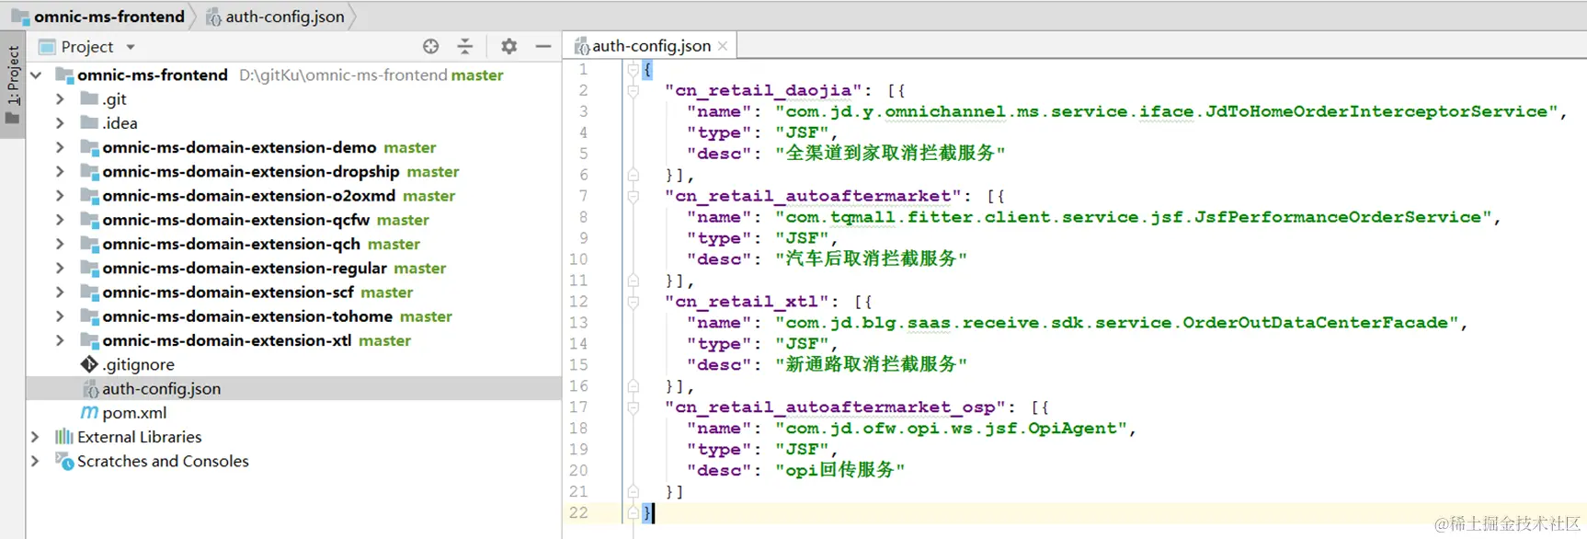Expand omnic-ms-domain-extension-xtl module
The image size is (1587, 539).
point(60,340)
